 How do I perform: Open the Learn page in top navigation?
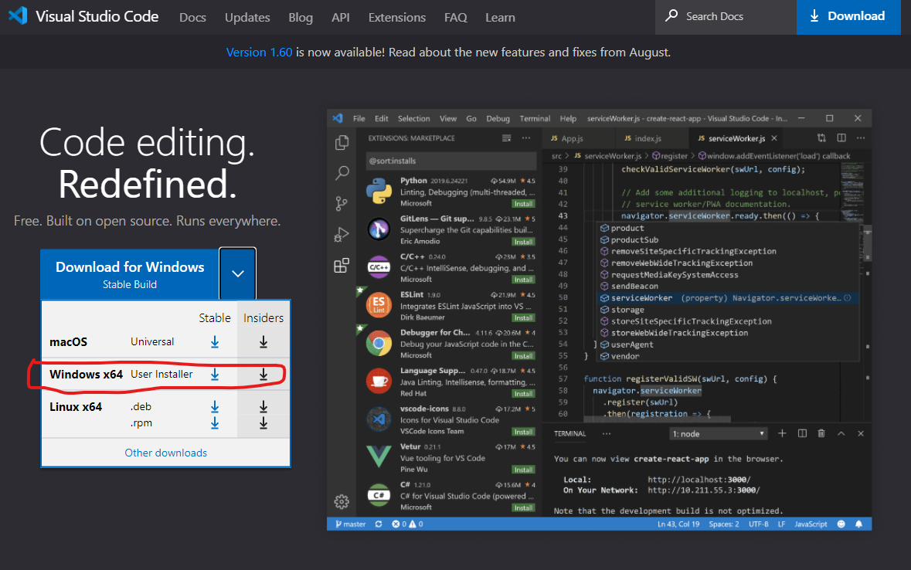[500, 18]
